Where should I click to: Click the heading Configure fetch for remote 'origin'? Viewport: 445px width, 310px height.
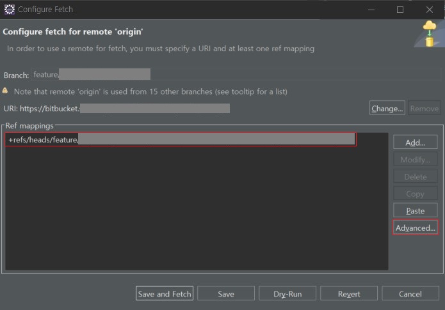click(x=72, y=31)
